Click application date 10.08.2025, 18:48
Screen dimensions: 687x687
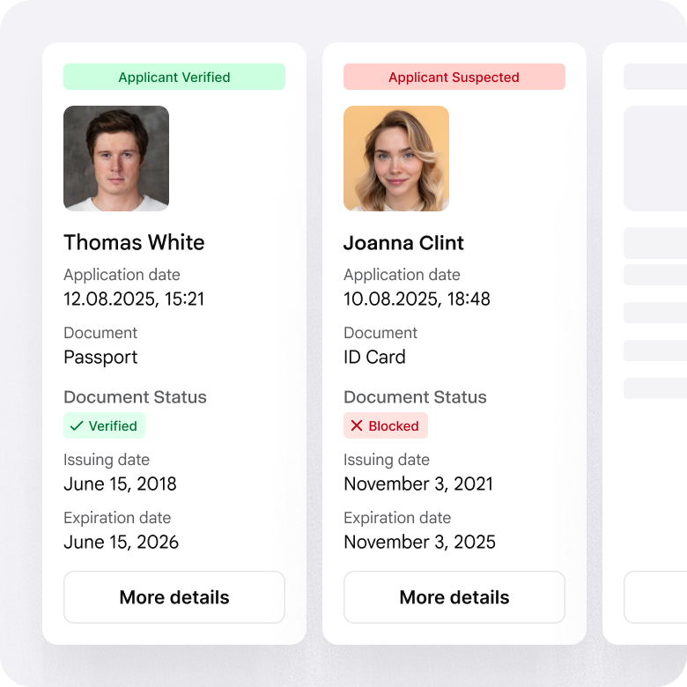[x=417, y=299]
